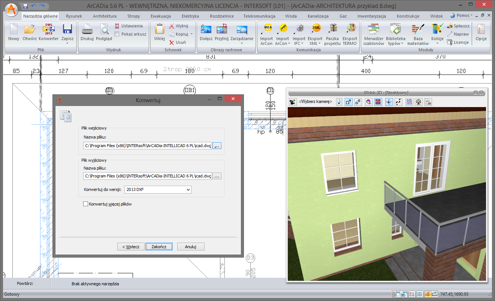The height and width of the screenshot is (301, 495).
Task: Create a Paczka projektu package
Action: coord(332,34)
